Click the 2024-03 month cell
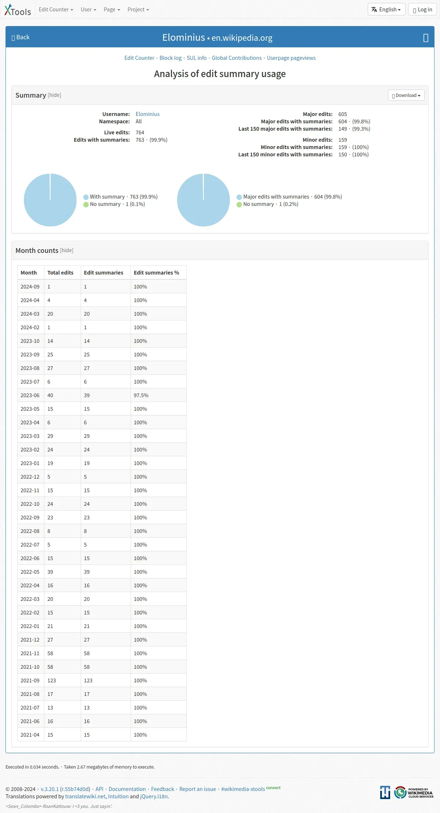Image resolution: width=440 pixels, height=813 pixels. click(30, 314)
